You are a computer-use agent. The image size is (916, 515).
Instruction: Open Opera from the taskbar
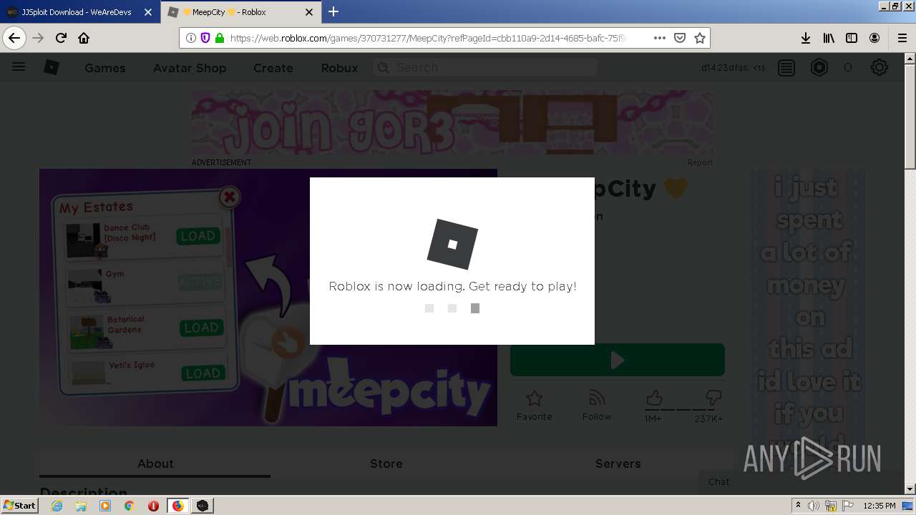153,506
